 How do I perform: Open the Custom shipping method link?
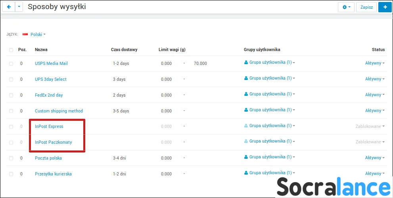[59, 111]
